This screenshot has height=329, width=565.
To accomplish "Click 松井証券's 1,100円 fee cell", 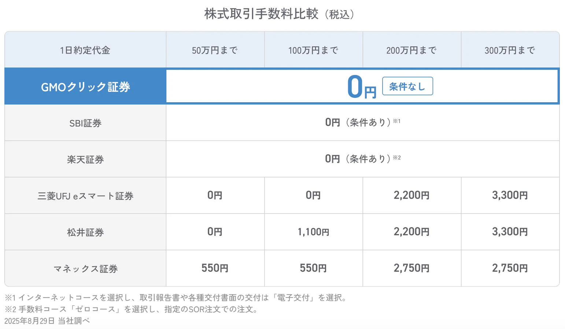I will click(313, 232).
